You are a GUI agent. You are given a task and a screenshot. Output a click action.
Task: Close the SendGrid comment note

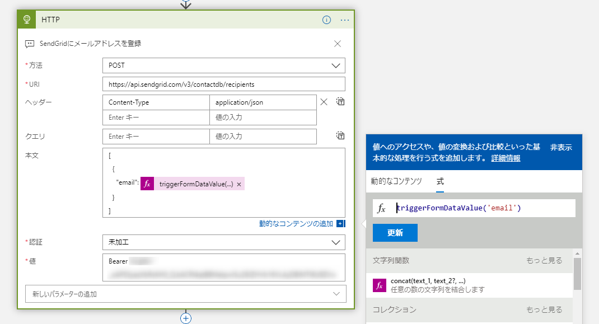(x=338, y=44)
